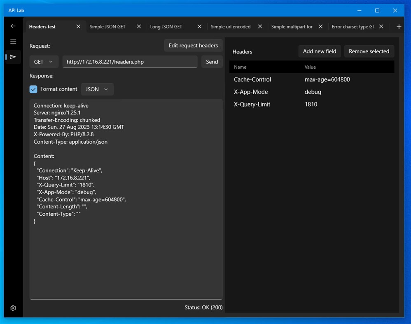Open the navigation hamburger menu
Screen dimensions: 411x324
coord(13,41)
